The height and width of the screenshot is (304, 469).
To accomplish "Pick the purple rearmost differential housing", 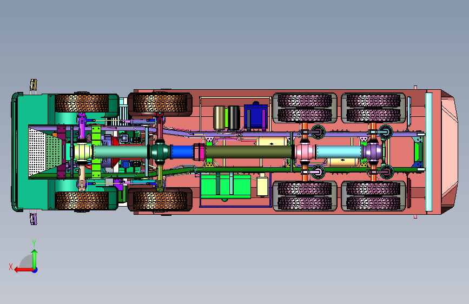I will tap(373, 151).
